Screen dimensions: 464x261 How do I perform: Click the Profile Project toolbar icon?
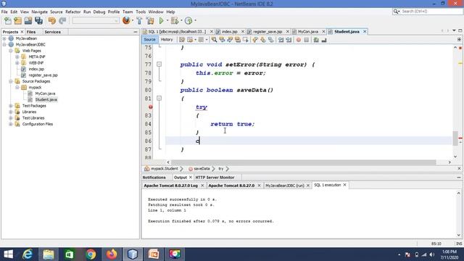[188, 20]
